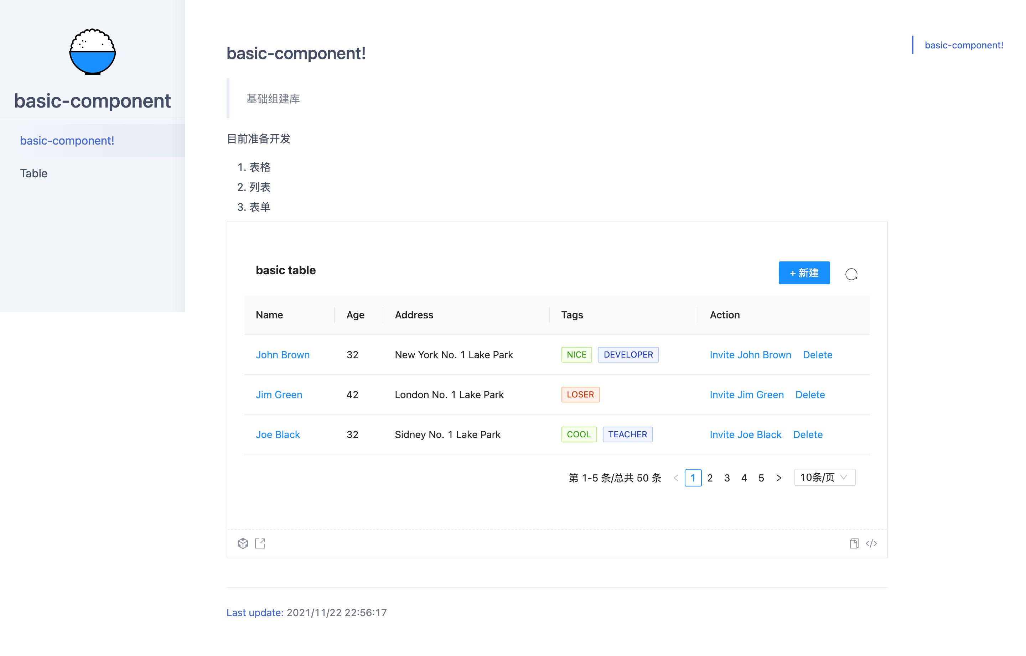1026x656 pixels.
Task: Go to the next page with the arrow
Action: click(778, 478)
